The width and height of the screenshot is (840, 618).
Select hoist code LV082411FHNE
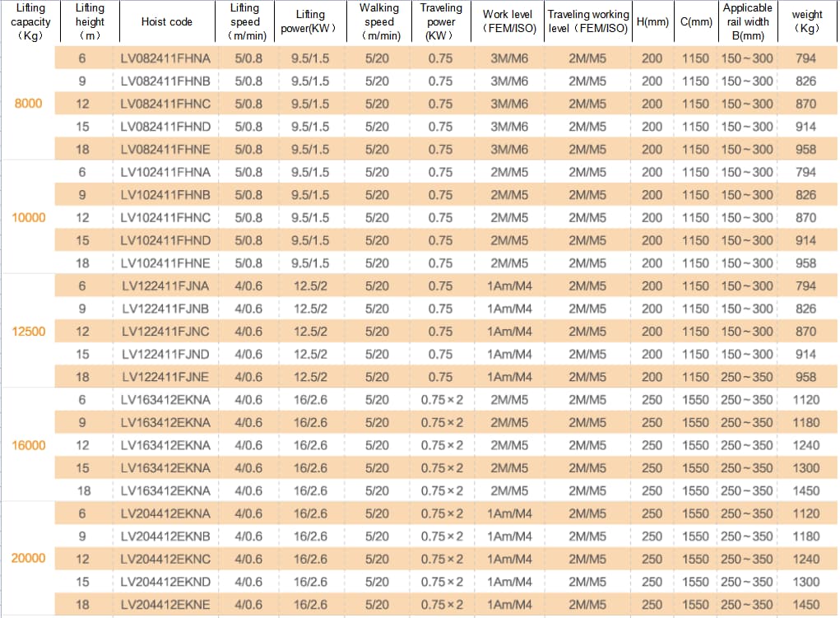[165, 150]
